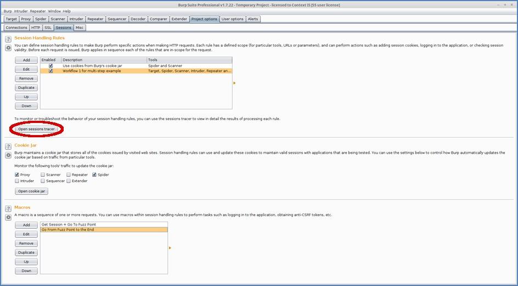
Task: Enable Extender cookie jar monitoring
Action: [x=69, y=181]
